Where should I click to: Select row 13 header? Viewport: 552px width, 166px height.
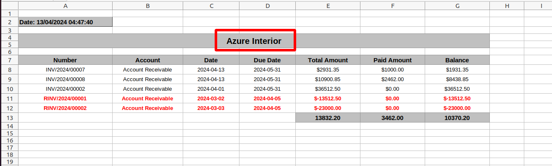click(9, 118)
